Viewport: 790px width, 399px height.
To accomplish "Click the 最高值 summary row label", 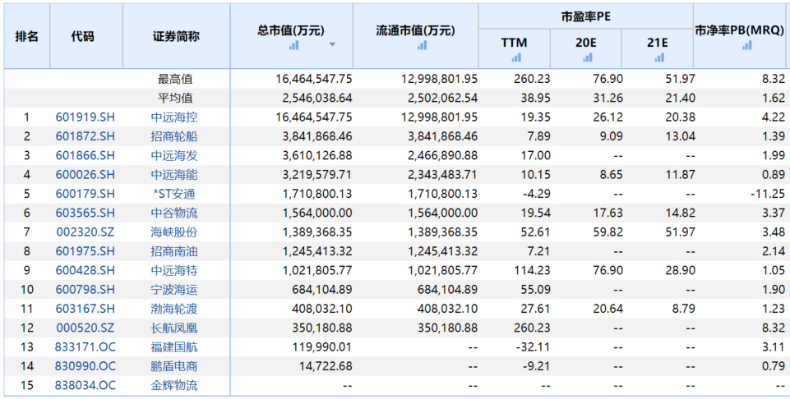I will tap(175, 79).
